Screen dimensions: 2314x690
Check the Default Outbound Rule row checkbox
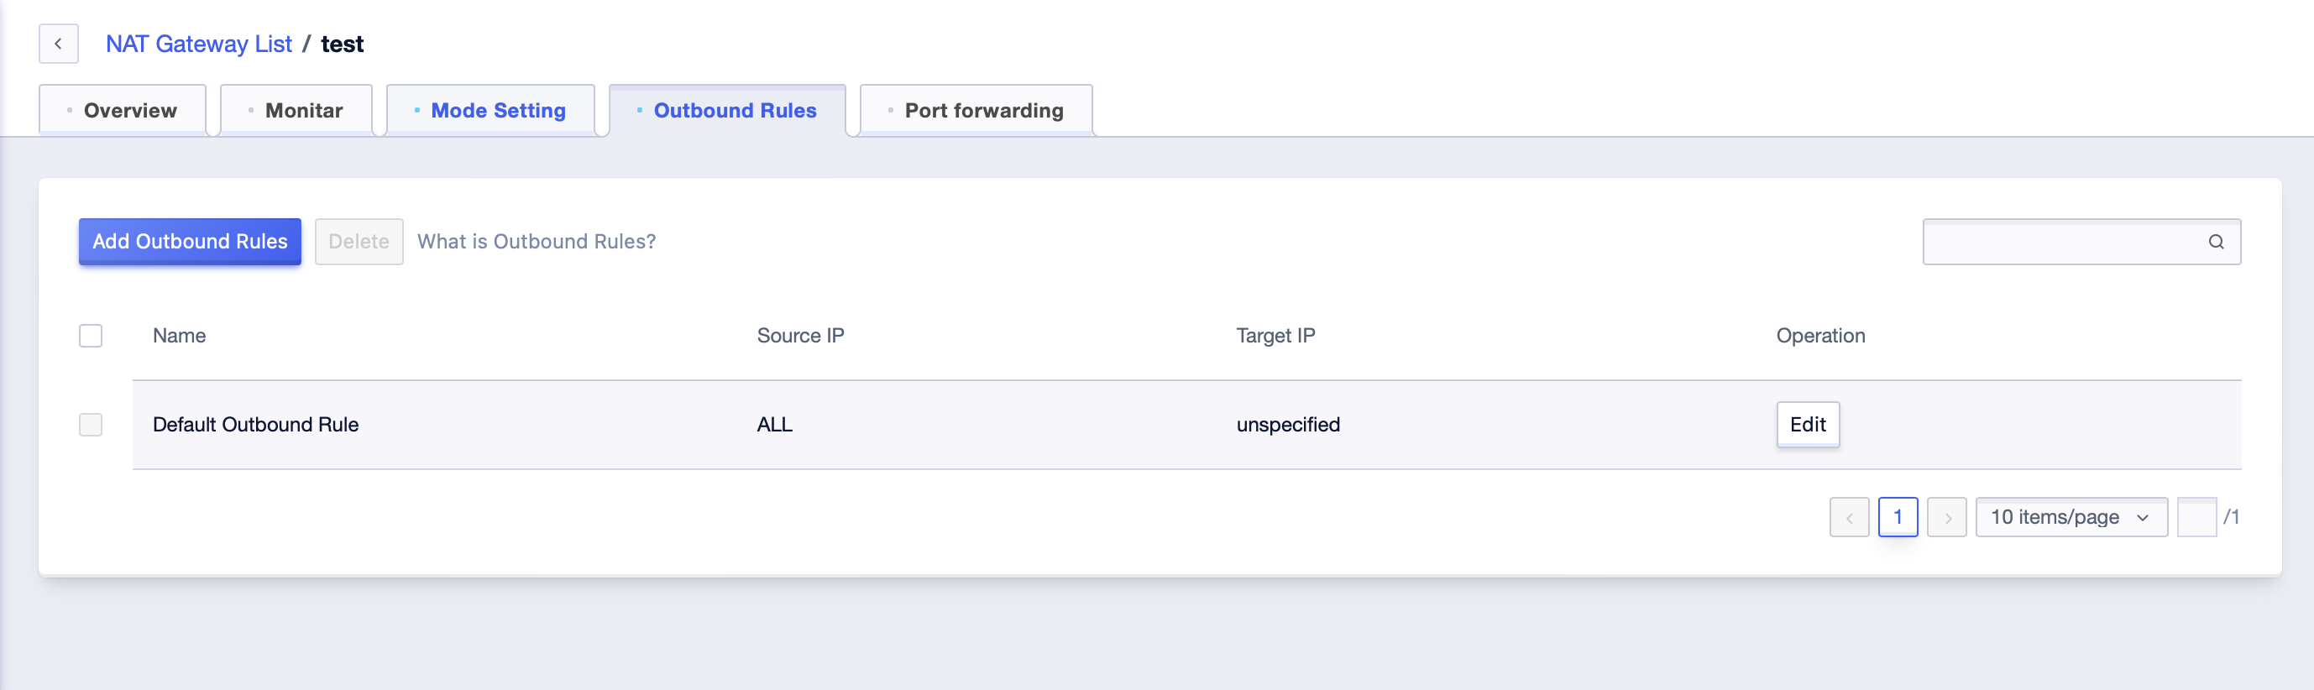(91, 425)
